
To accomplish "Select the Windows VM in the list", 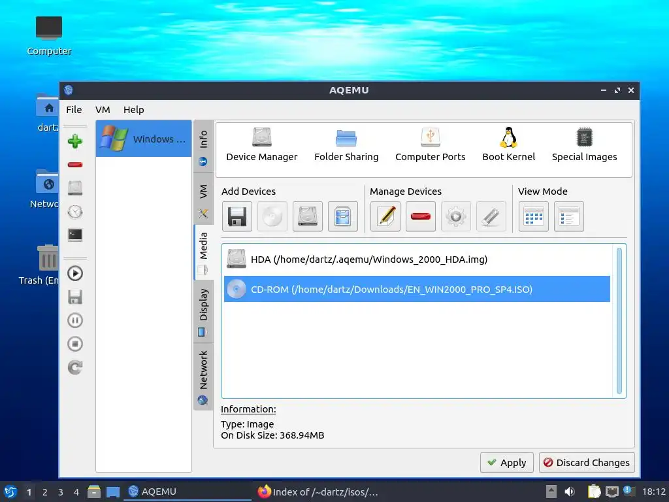I will [143, 139].
